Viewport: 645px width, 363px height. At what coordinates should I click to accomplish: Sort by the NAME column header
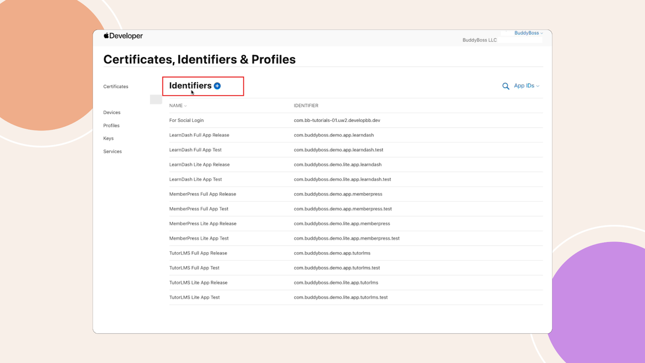[178, 106]
